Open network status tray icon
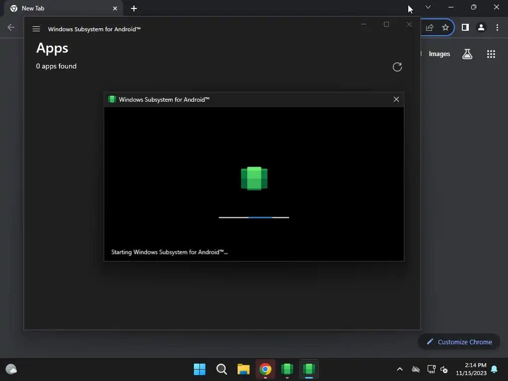Image resolution: width=508 pixels, height=381 pixels. tap(431, 369)
